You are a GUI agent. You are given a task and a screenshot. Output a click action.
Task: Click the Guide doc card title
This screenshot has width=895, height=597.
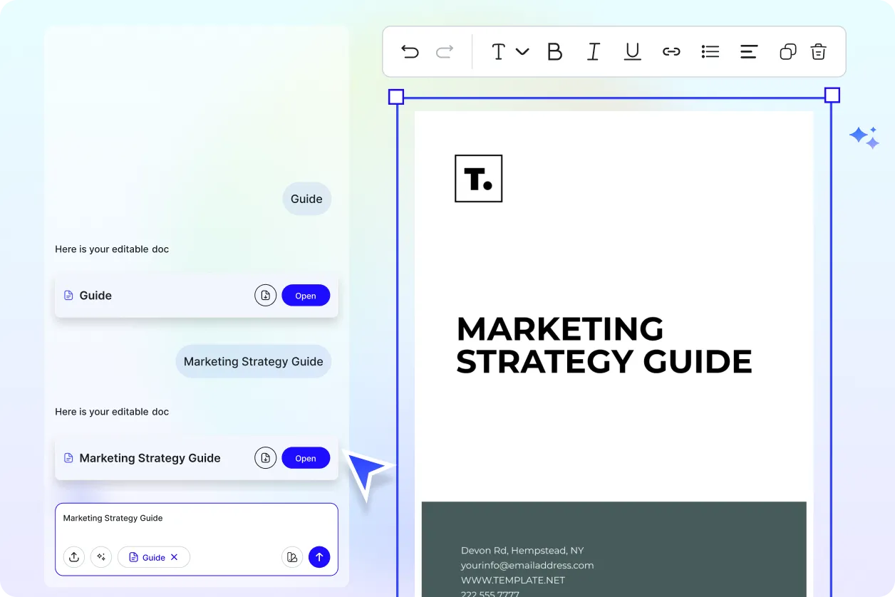(95, 296)
